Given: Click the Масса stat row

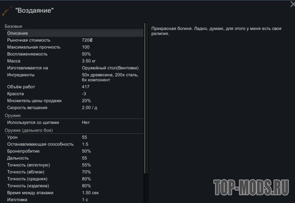Looking at the screenshot, I should 75,61.
